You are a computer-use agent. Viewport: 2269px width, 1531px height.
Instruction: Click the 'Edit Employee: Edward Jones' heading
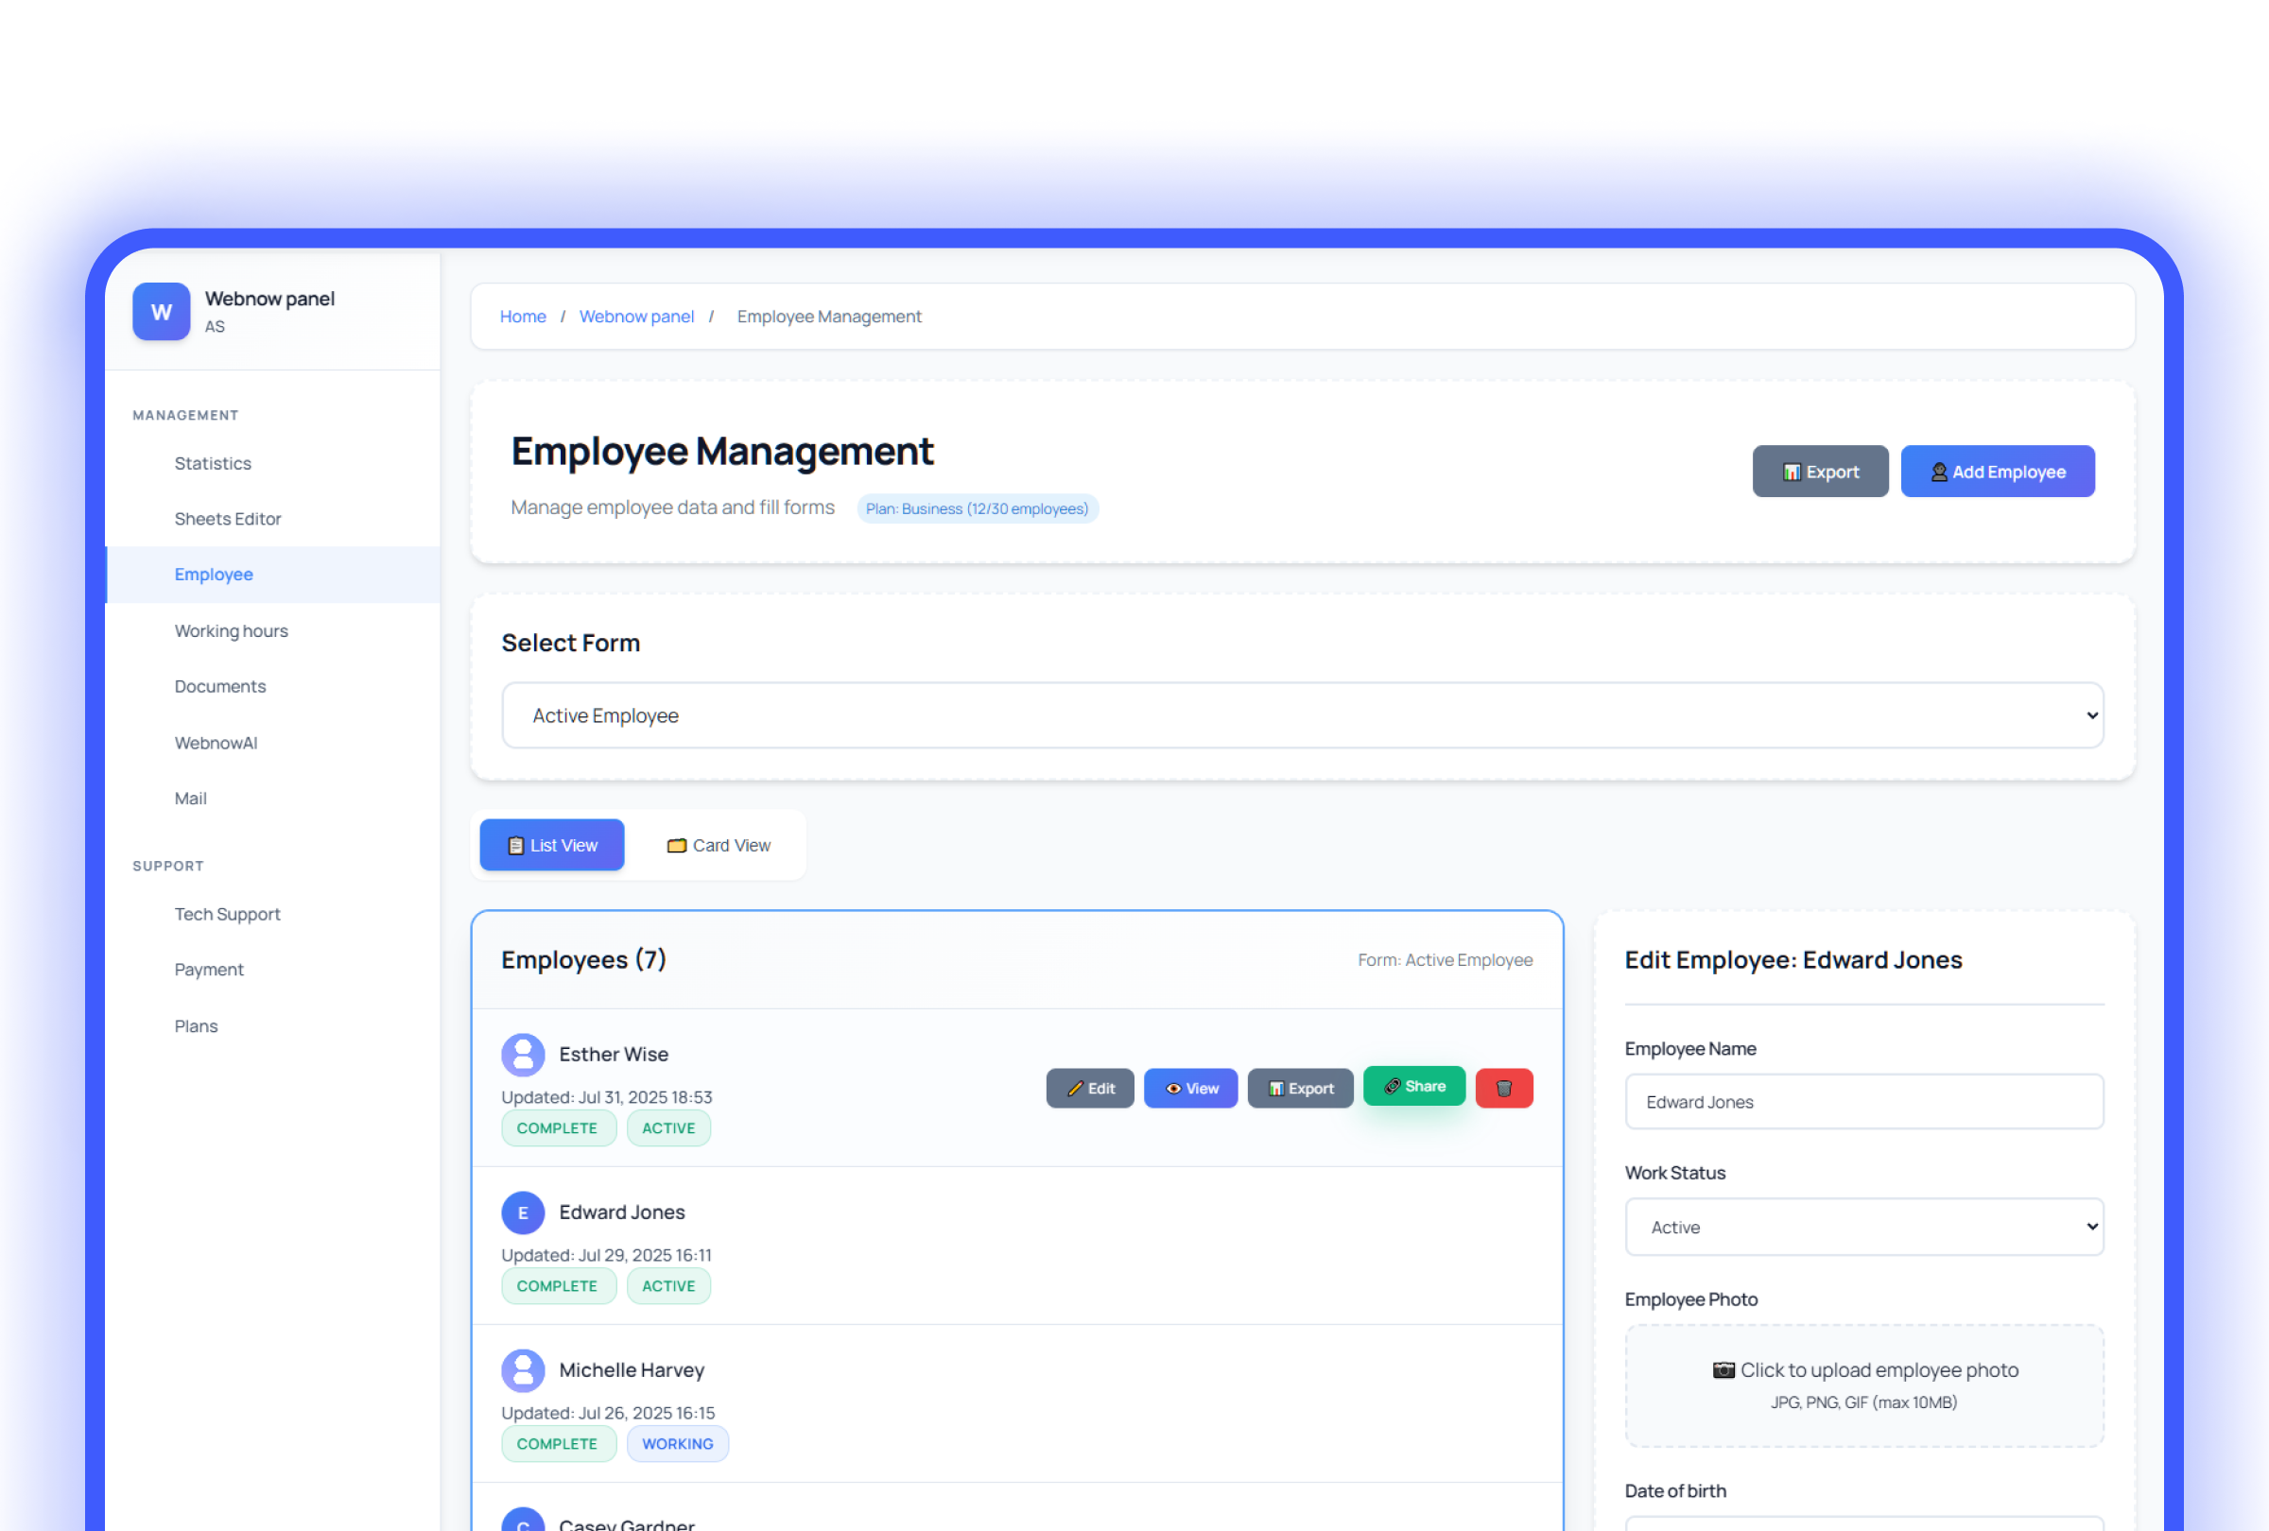click(x=1793, y=960)
